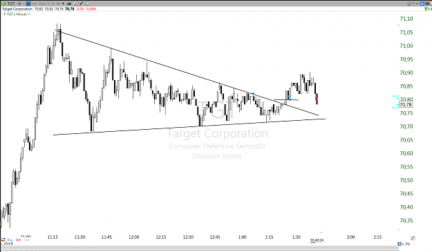Click the star favorite icon
Image resolution: width=432 pixels, height=252 pixels.
pyautogui.click(x=409, y=4)
